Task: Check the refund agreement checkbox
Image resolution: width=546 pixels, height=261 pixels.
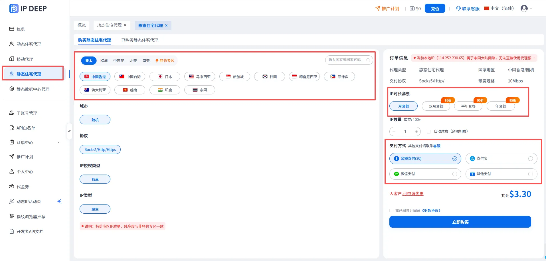Action: click(391, 211)
